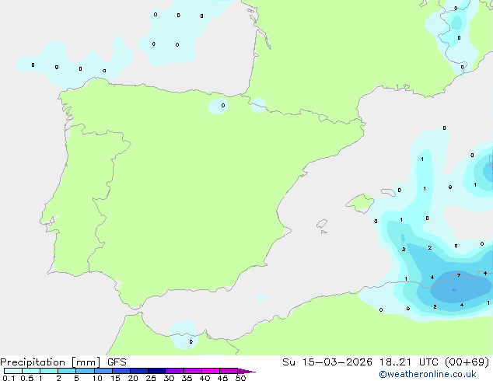493x381 pixels.
Task: Click the legend label '25'
Action: click(151, 378)
